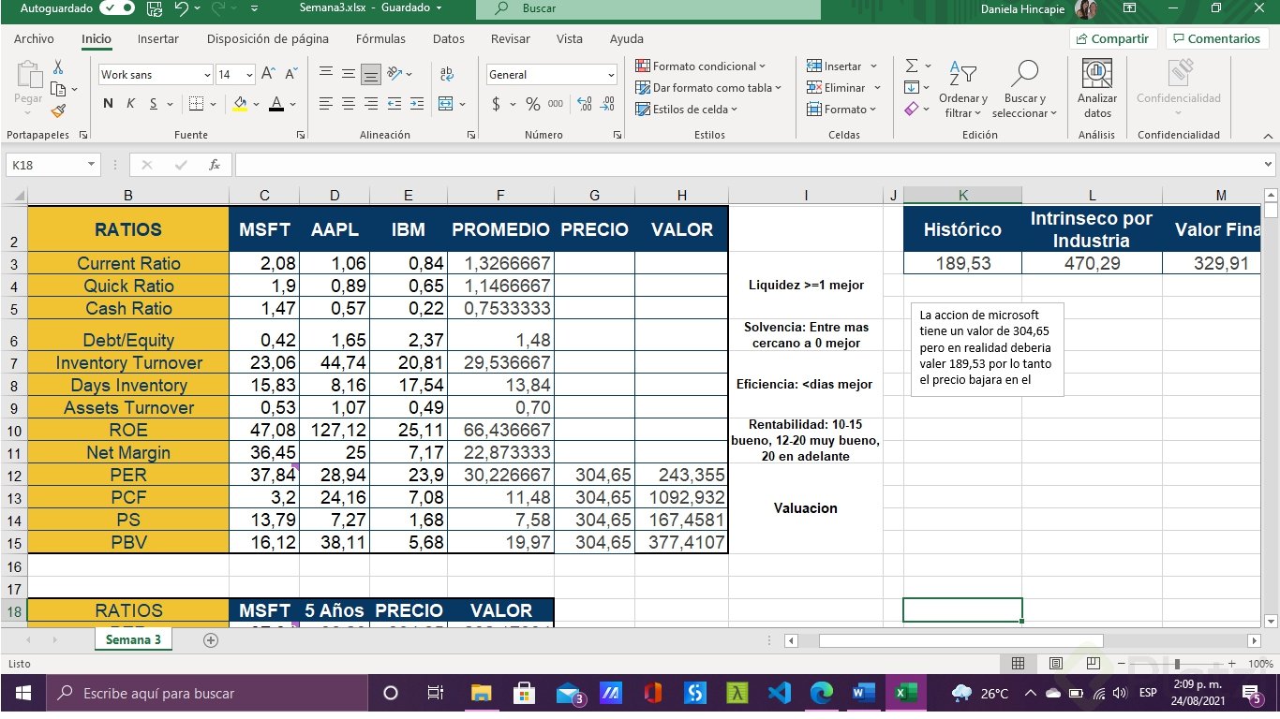Click the Name Box showing K18
The height and width of the screenshot is (719, 1280).
[x=52, y=165]
